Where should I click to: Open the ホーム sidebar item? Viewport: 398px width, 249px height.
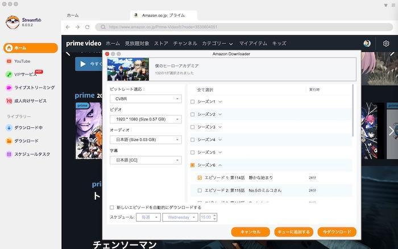pyautogui.click(x=31, y=48)
